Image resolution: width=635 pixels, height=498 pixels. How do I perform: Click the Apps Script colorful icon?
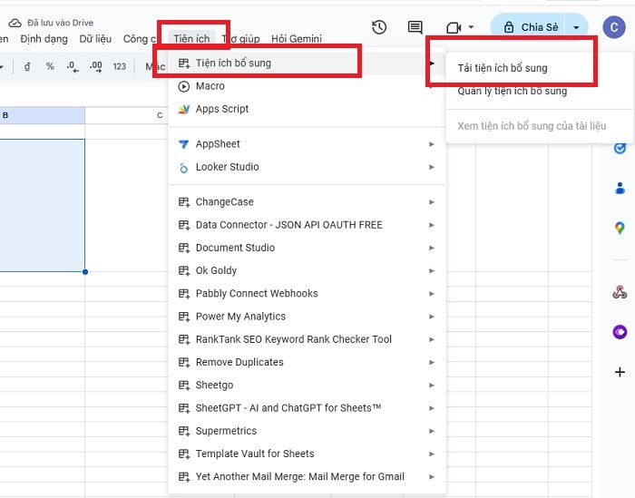tap(184, 110)
